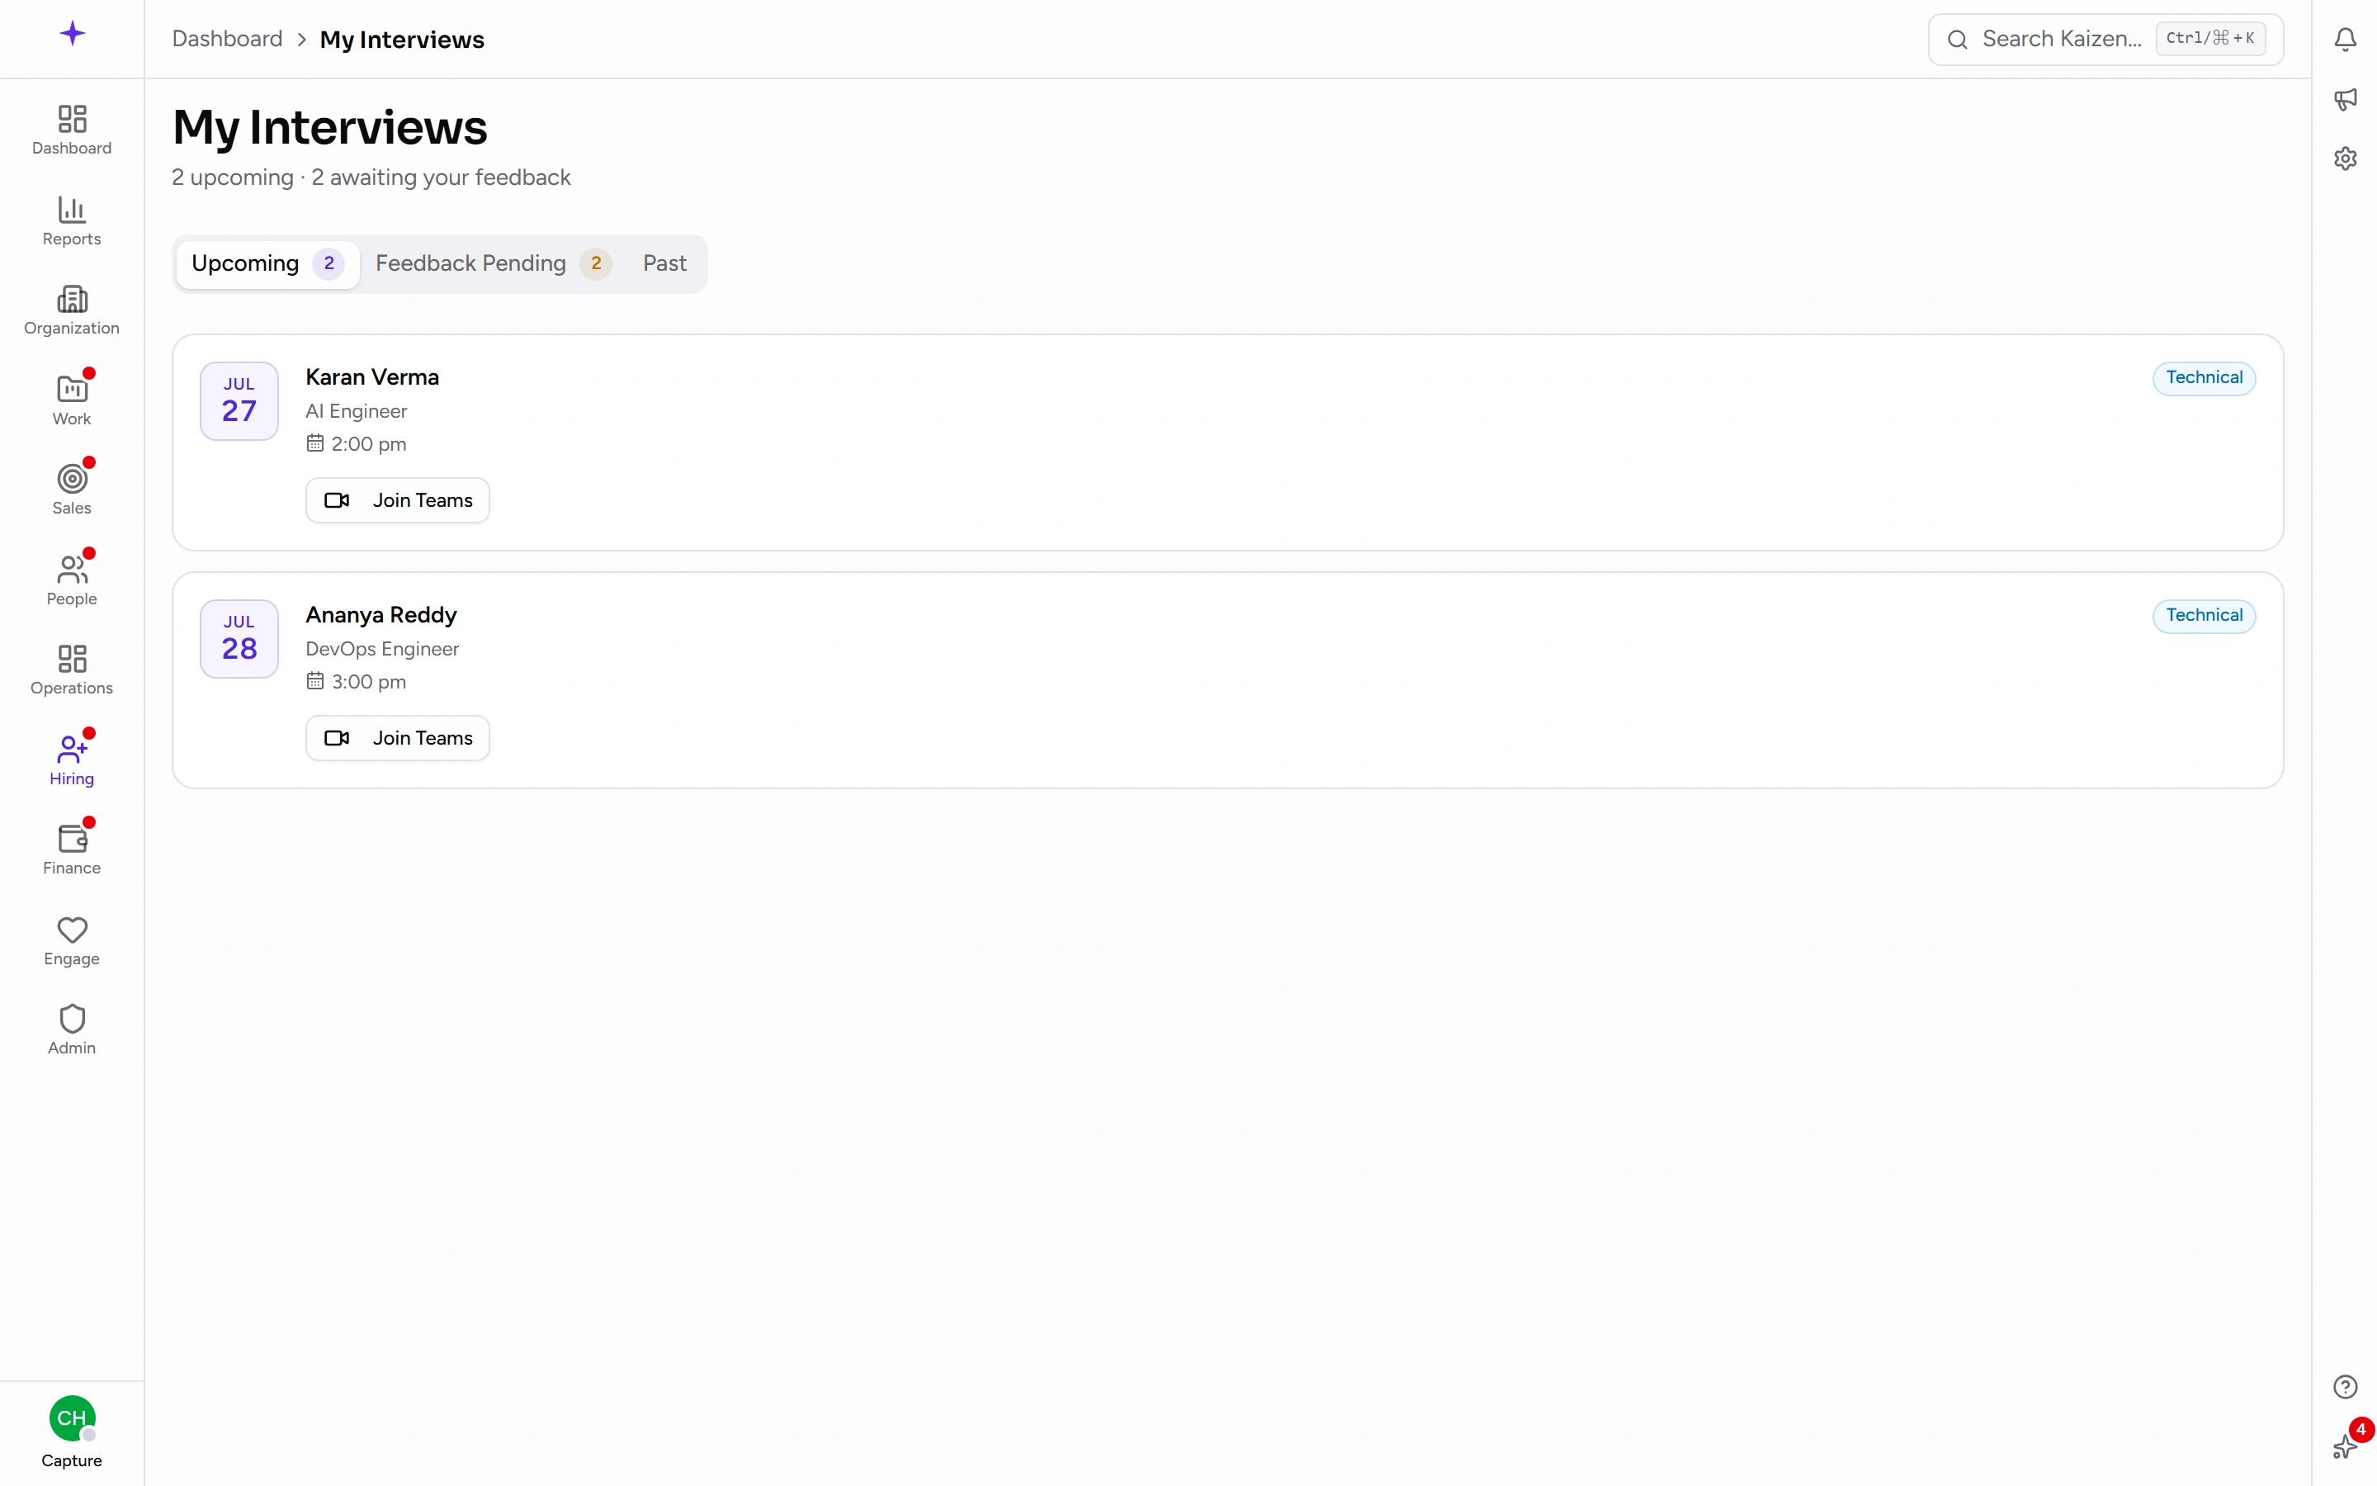Open settings gear icon
This screenshot has width=2377, height=1486.
coord(2346,159)
